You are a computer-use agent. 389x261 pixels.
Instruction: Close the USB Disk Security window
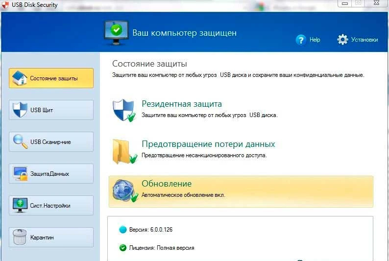[x=376, y=3]
